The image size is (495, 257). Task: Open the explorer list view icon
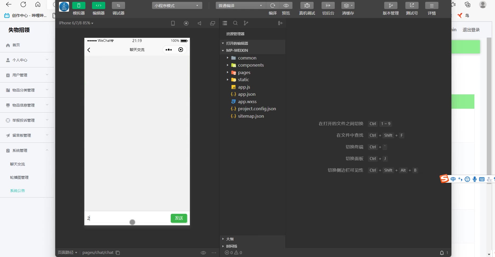[x=225, y=23]
